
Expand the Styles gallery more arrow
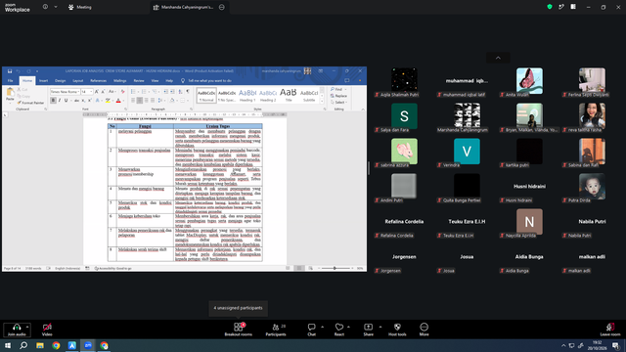(x=322, y=102)
